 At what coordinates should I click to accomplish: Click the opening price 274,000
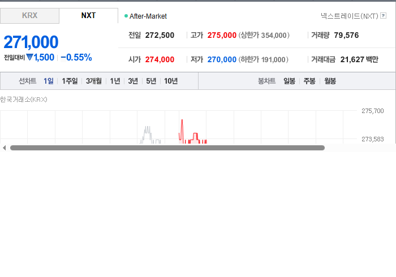coord(160,59)
